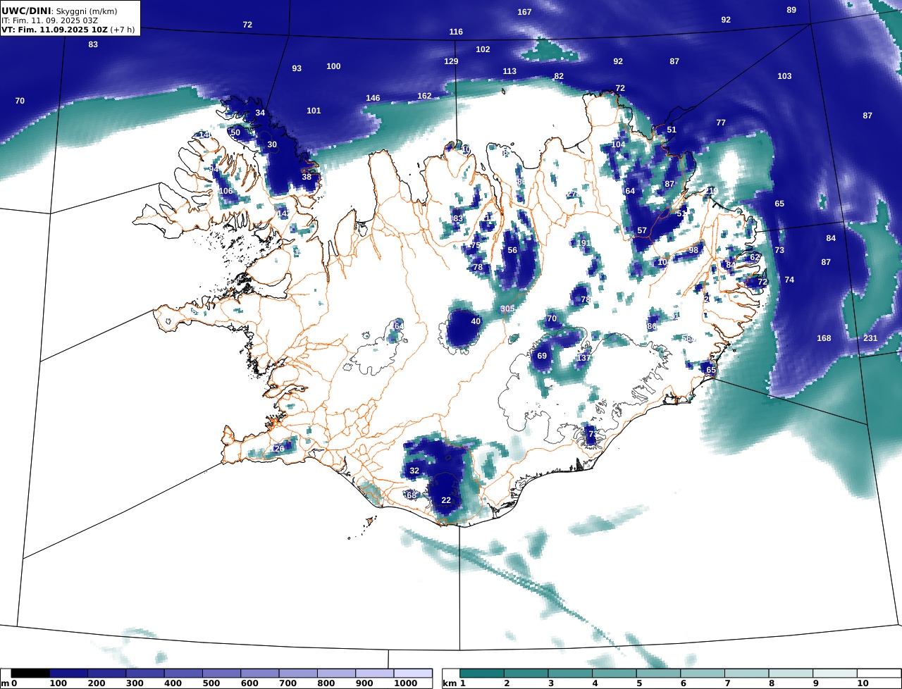The height and width of the screenshot is (689, 902).
Task: Select the black 0–100 m legend swatch
Action: [30, 674]
